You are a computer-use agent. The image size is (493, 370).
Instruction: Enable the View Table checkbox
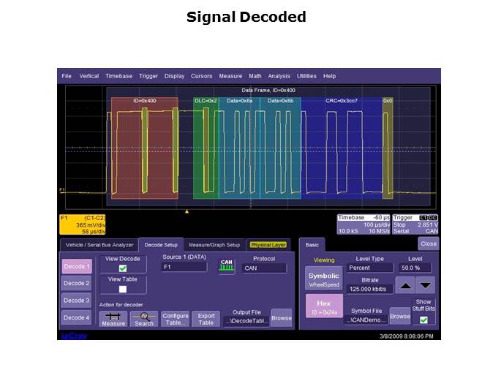tap(122, 289)
